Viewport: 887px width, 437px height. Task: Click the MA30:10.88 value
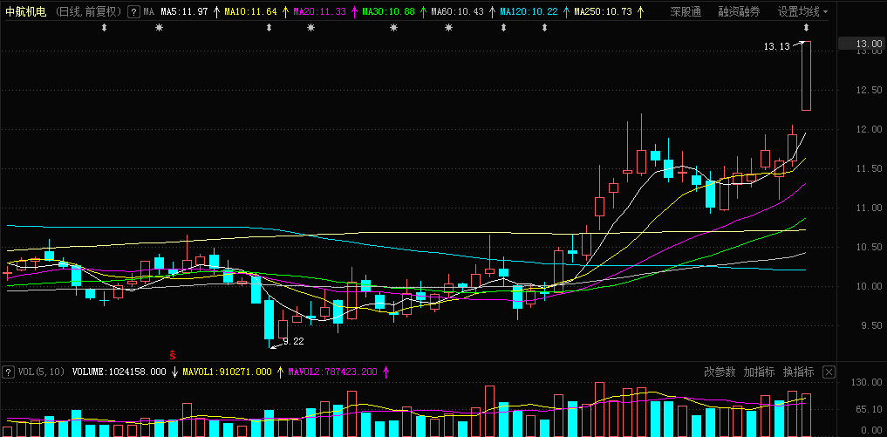pyautogui.click(x=389, y=11)
